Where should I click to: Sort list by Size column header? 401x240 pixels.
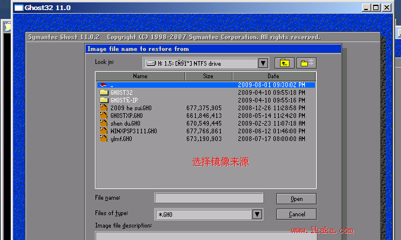tap(208, 76)
